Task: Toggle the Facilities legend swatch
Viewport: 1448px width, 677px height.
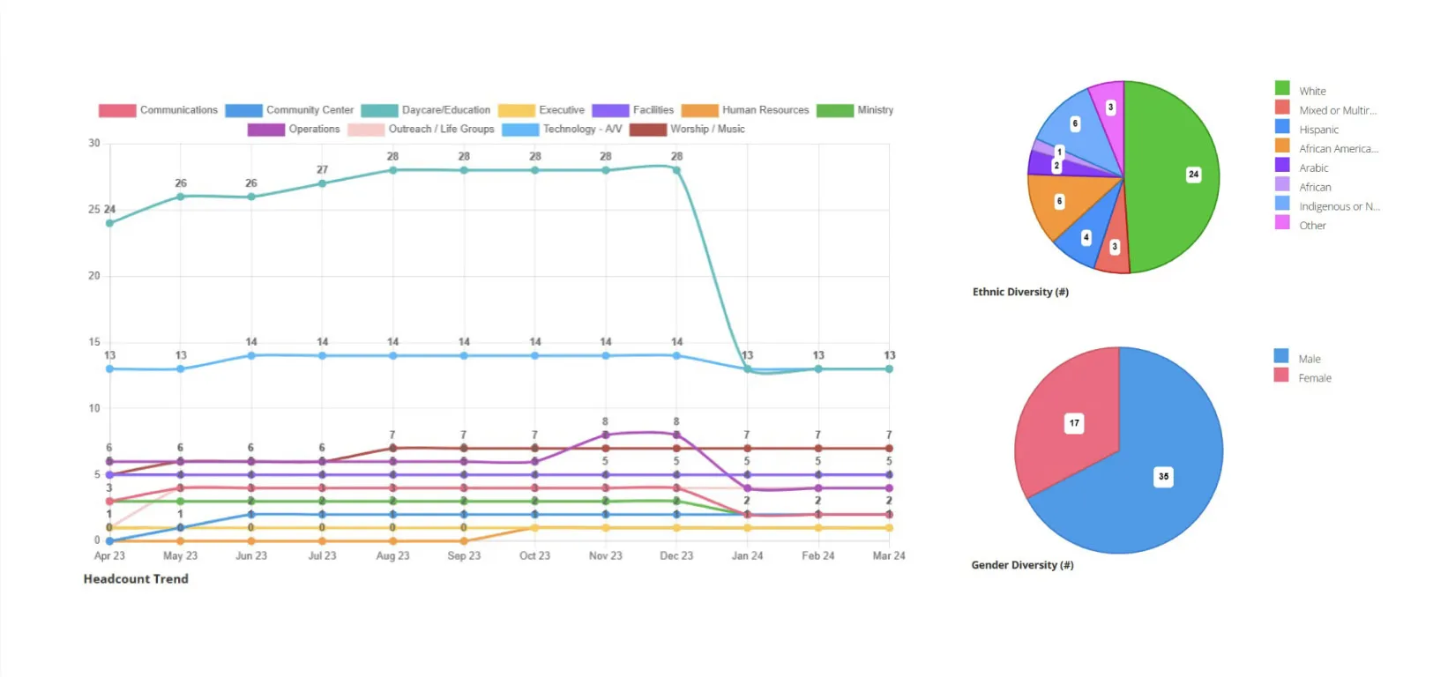Action: click(610, 110)
